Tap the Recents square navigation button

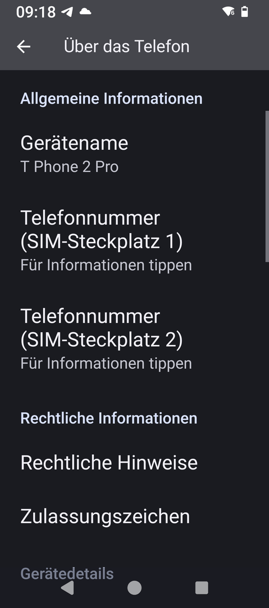click(202, 587)
